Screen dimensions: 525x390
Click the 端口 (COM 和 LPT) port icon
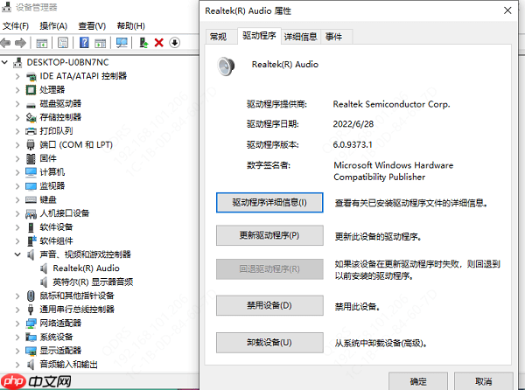31,145
